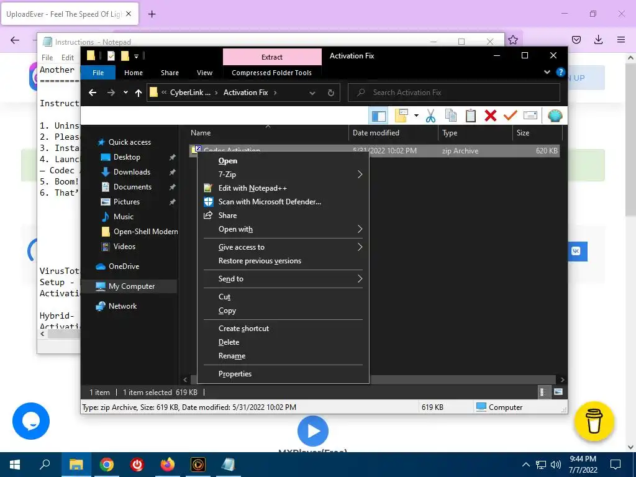Open Firefox downloads arrow icon
The image size is (636, 477).
[x=598, y=39]
